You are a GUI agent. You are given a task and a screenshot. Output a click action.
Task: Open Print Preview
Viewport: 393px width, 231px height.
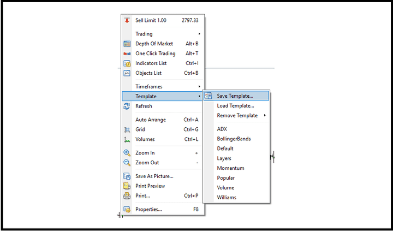(150, 186)
